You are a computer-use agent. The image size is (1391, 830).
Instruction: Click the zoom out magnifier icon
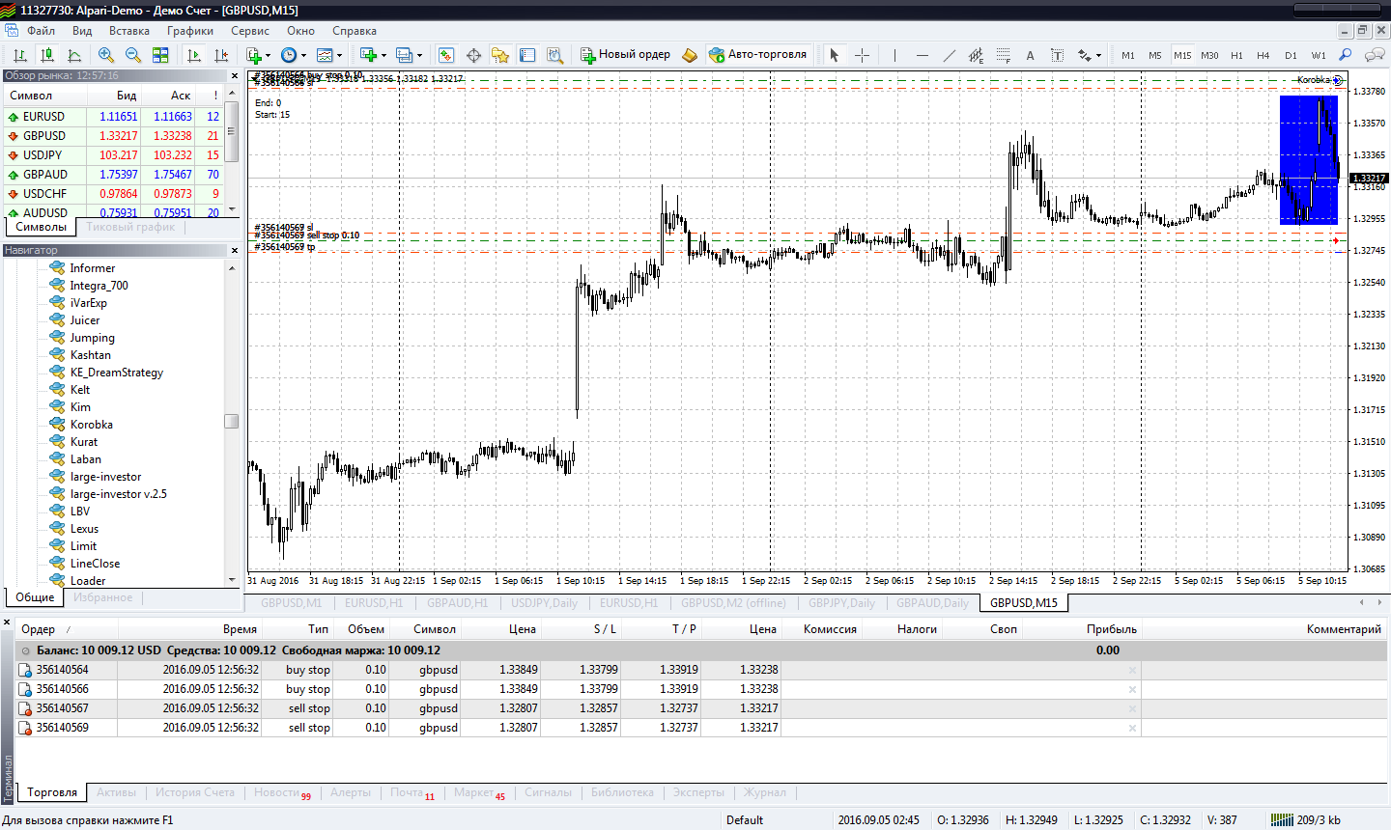pyautogui.click(x=133, y=55)
